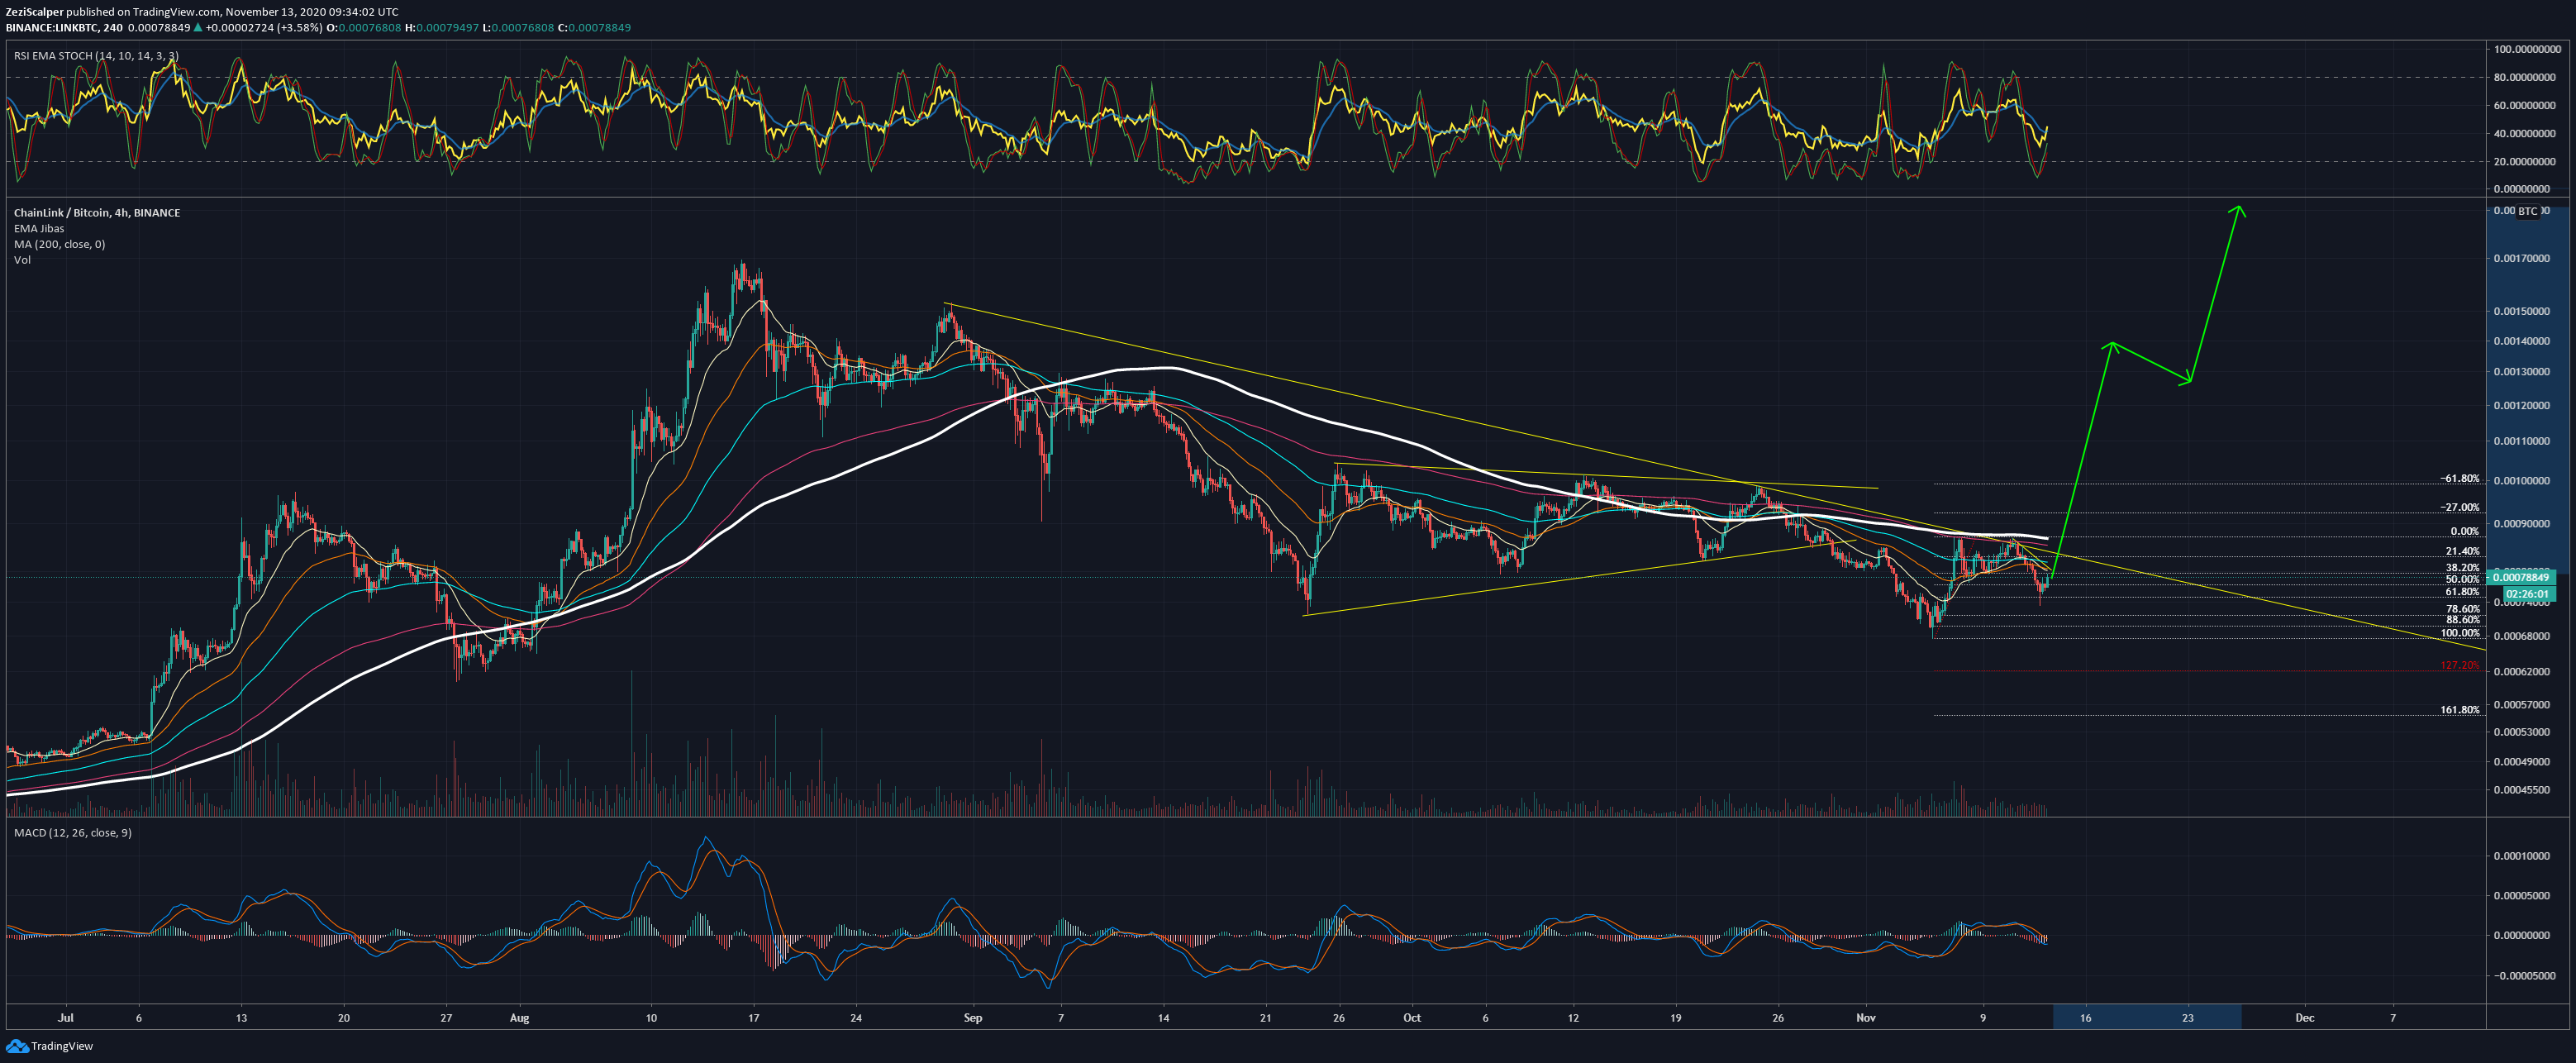2576x1063 pixels.
Task: Select the O:0.00076808 open value in header
Action: tap(364, 28)
